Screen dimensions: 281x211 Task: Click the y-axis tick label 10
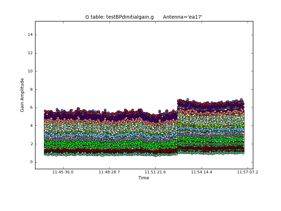pyautogui.click(x=30, y=71)
